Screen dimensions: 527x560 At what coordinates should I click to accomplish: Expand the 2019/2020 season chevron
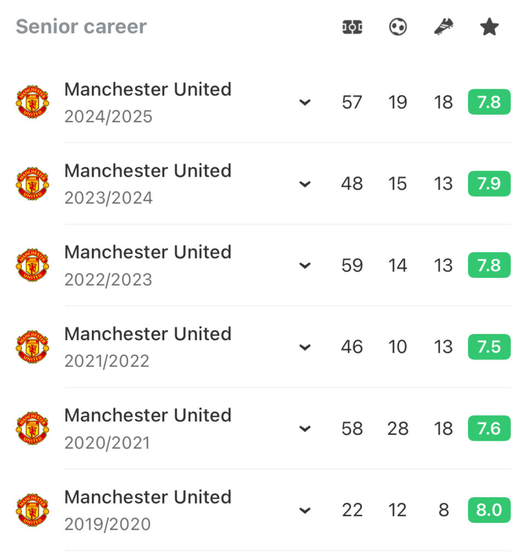pyautogui.click(x=305, y=510)
